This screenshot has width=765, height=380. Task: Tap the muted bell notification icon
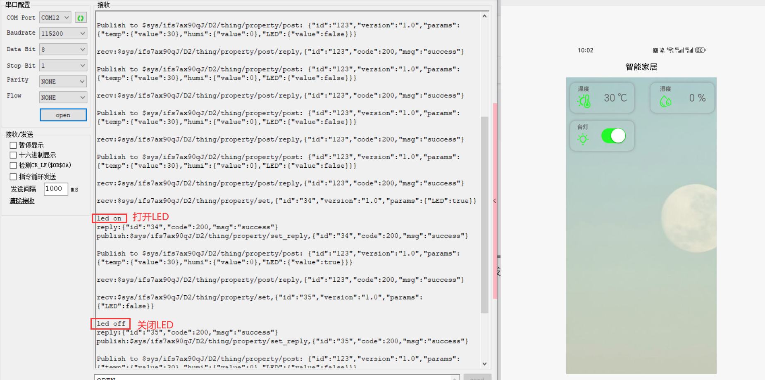click(x=663, y=50)
